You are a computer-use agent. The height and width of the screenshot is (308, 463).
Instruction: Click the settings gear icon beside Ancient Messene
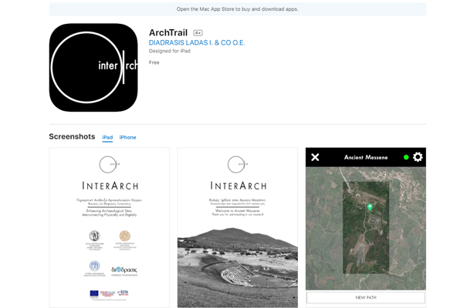(x=417, y=157)
